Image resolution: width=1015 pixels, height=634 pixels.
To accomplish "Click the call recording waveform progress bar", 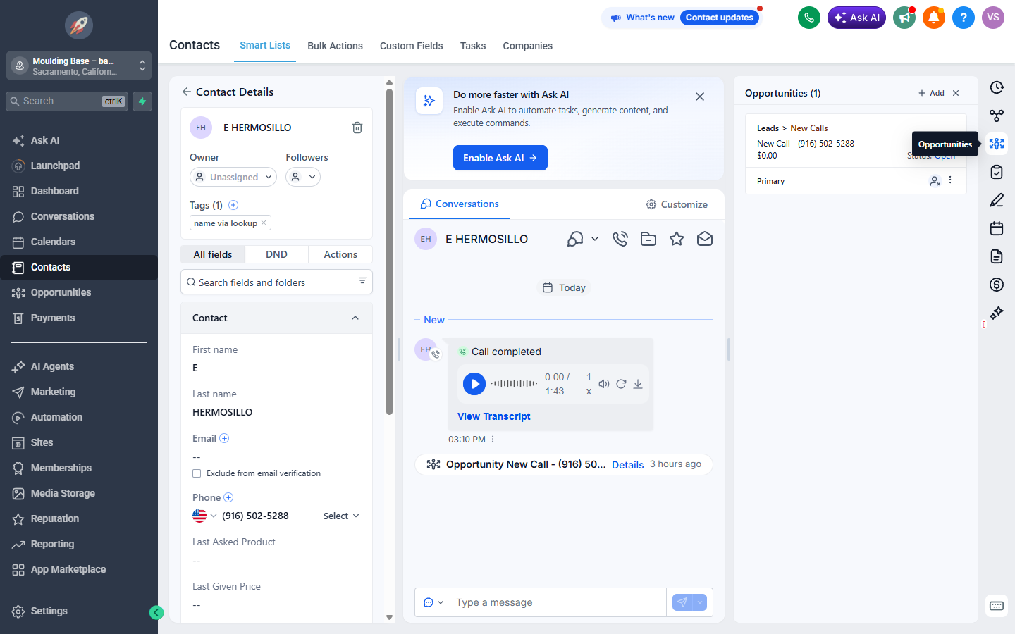I will pos(515,384).
